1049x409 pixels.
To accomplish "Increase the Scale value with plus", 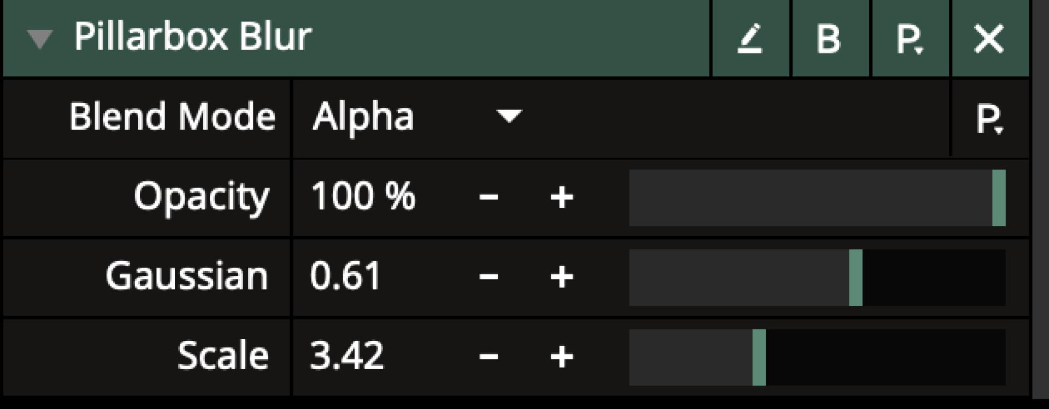I will pyautogui.click(x=562, y=357).
